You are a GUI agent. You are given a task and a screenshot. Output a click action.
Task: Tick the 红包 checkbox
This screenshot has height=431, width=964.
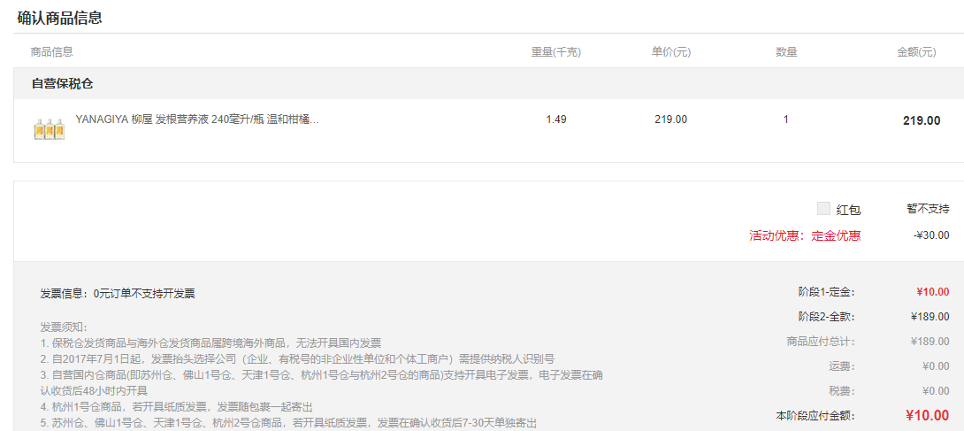coord(824,209)
